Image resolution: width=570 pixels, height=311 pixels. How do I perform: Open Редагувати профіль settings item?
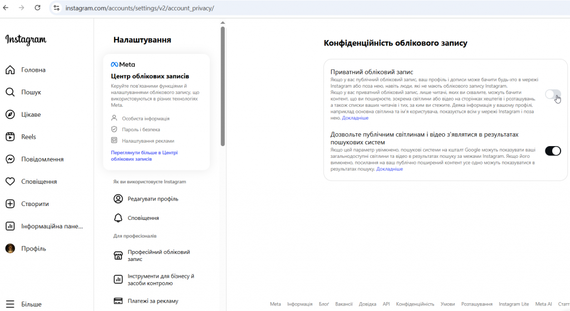153,199
